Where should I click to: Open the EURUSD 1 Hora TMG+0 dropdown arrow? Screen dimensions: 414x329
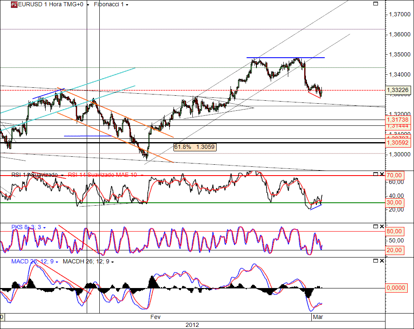88,5
